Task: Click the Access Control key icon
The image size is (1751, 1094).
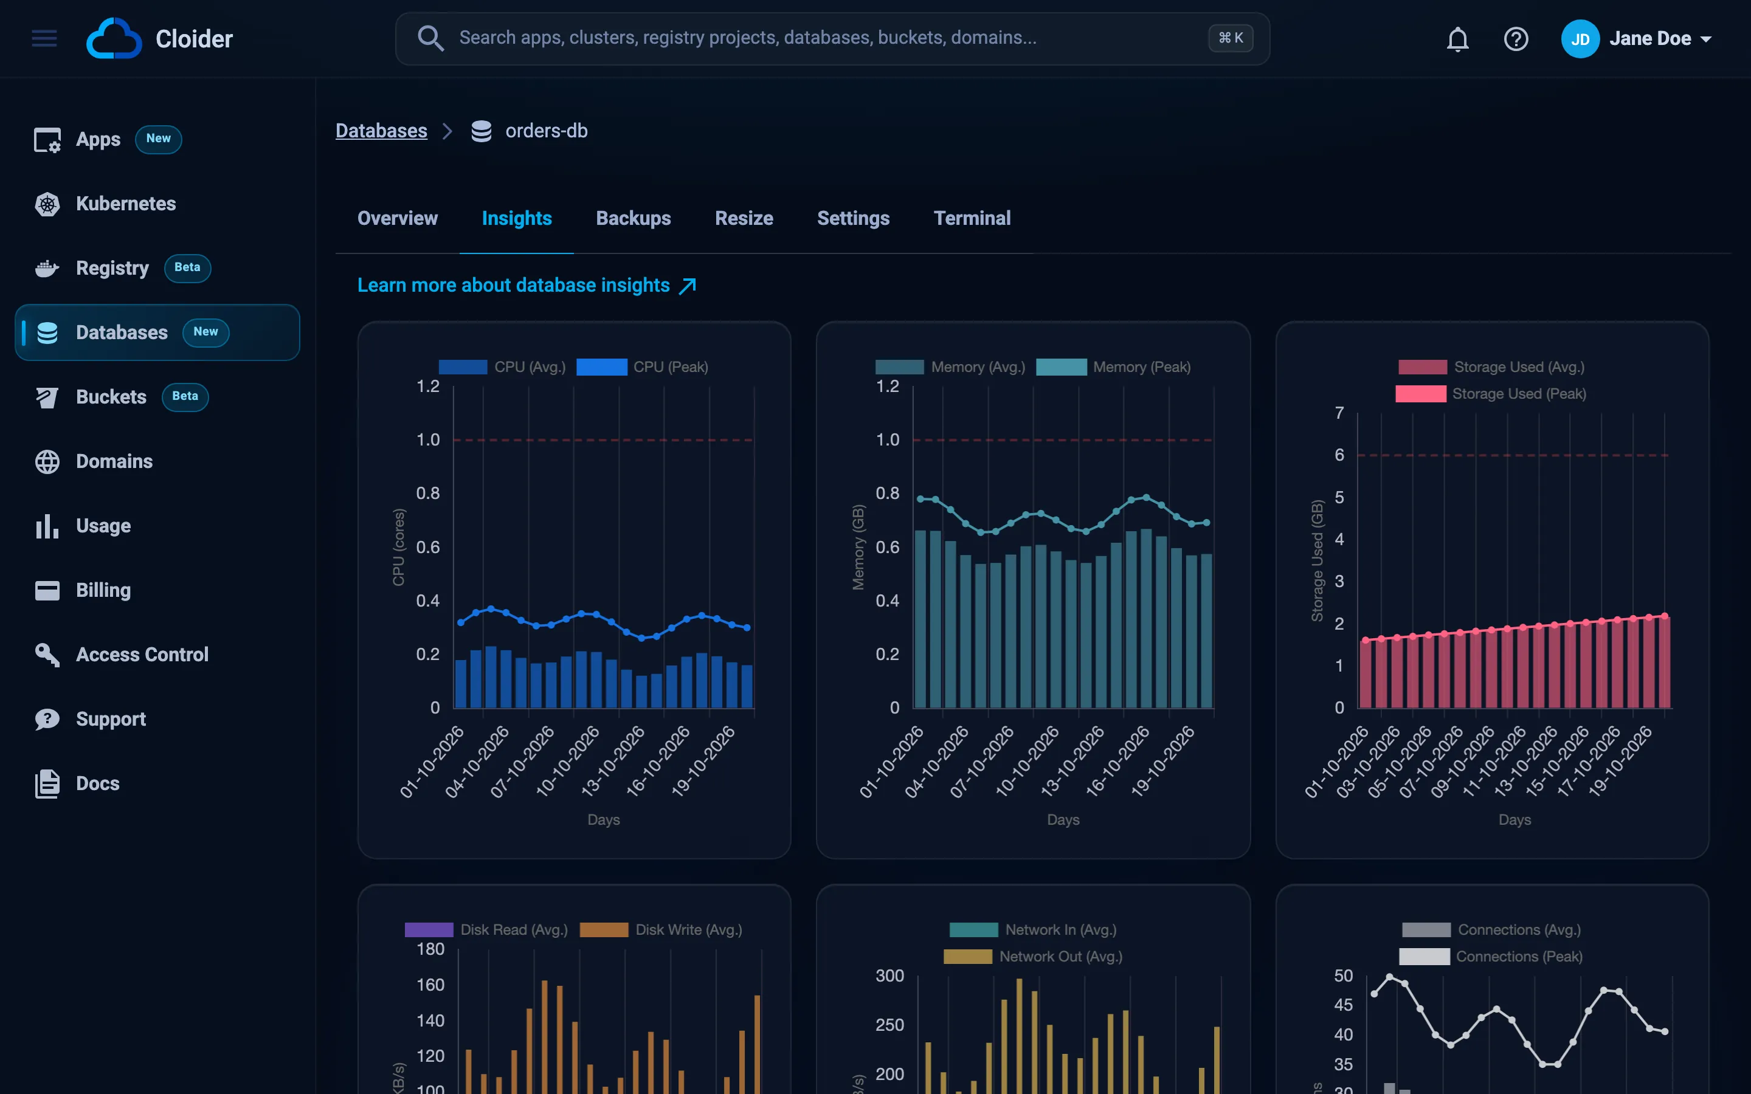Action: click(x=48, y=655)
